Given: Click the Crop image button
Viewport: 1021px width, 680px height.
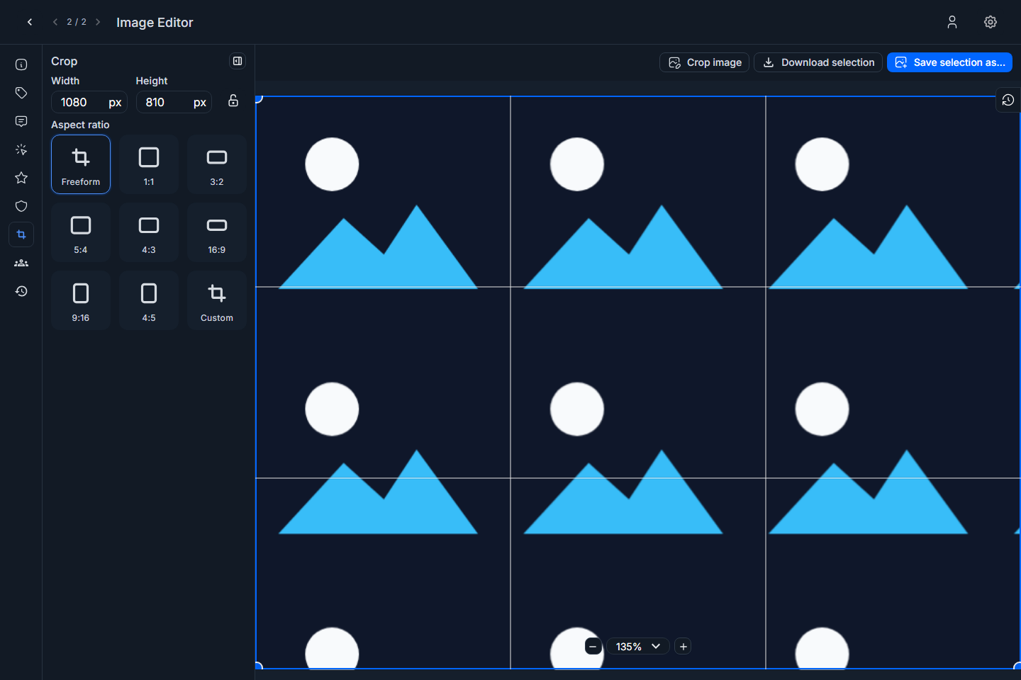Looking at the screenshot, I should tap(705, 62).
